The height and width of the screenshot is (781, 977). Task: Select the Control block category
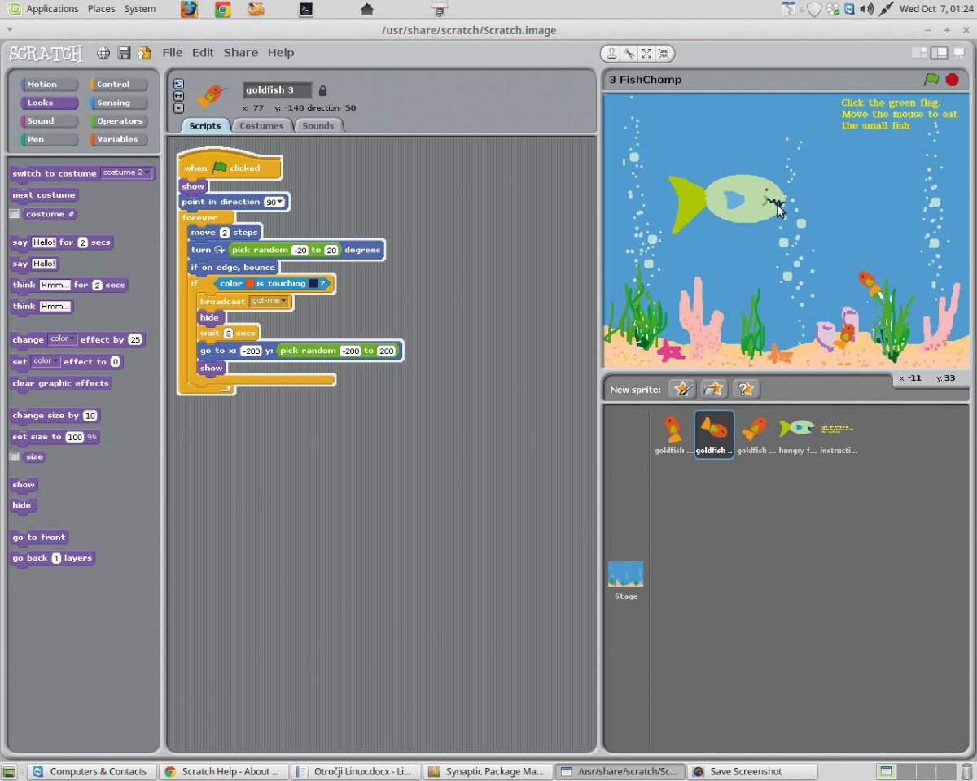(x=119, y=85)
